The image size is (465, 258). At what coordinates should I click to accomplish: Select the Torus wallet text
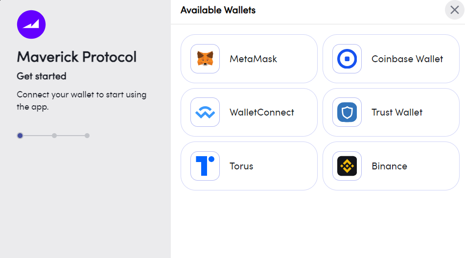[x=241, y=166]
